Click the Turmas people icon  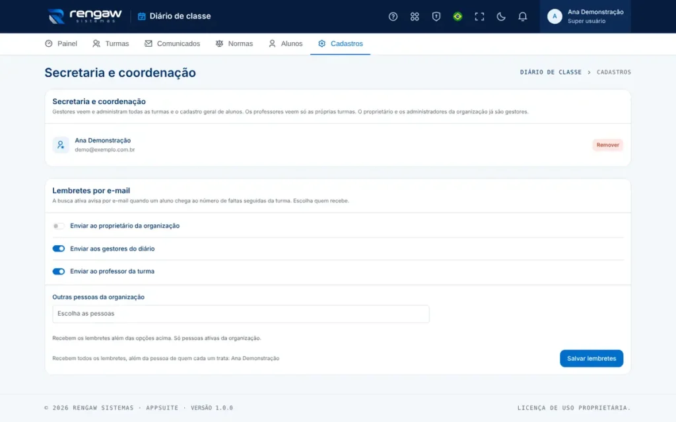[x=96, y=44]
